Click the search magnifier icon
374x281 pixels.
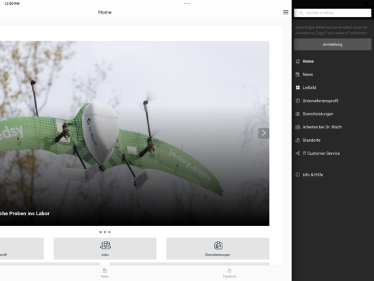pyautogui.click(x=301, y=13)
